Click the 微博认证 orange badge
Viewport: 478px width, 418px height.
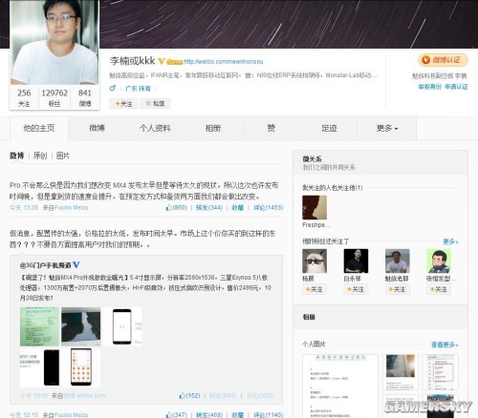coord(443,60)
